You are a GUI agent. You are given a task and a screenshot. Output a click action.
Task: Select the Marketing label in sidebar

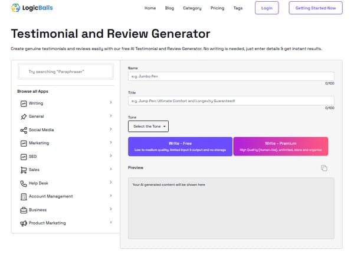(x=39, y=143)
